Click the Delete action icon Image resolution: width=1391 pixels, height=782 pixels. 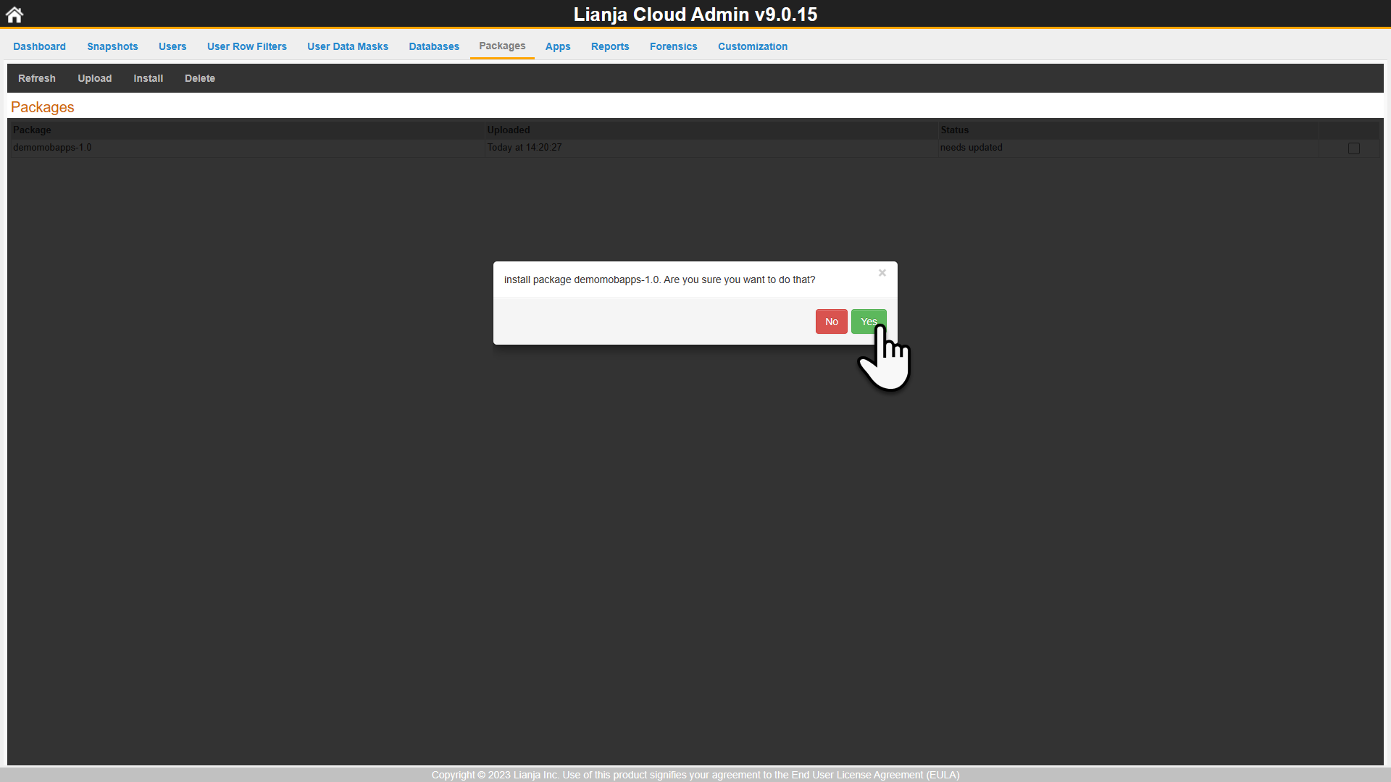199,78
